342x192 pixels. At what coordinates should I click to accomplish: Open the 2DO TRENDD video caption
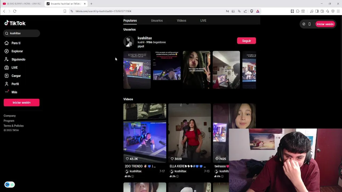(x=140, y=166)
